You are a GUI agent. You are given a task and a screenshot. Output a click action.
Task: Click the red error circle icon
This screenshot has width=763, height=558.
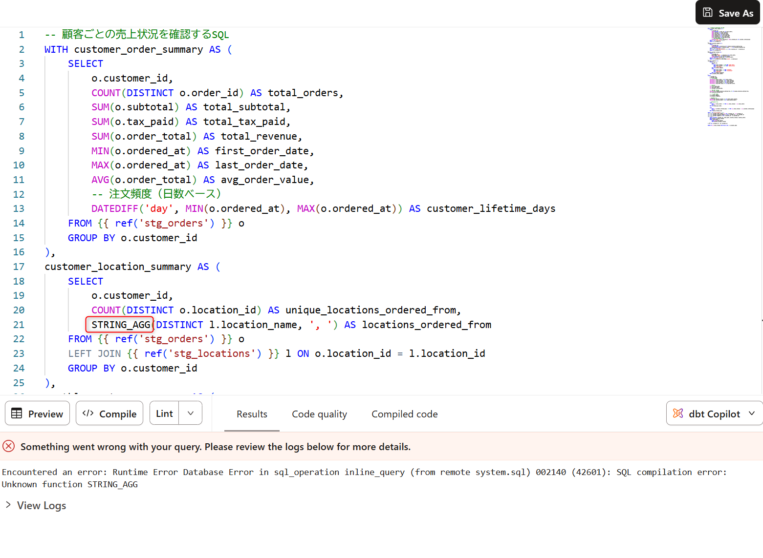click(8, 446)
